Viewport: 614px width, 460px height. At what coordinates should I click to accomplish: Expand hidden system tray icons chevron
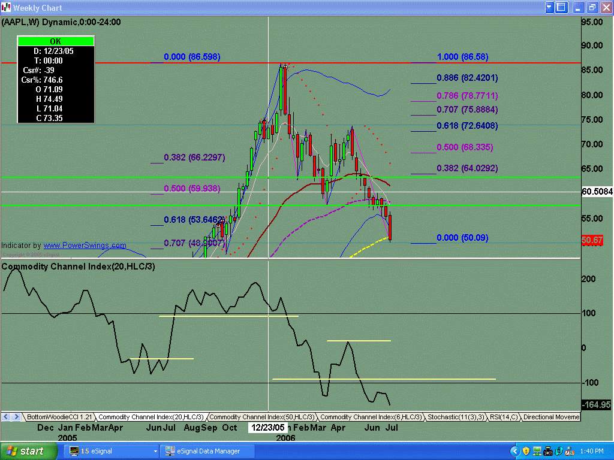tap(515, 452)
